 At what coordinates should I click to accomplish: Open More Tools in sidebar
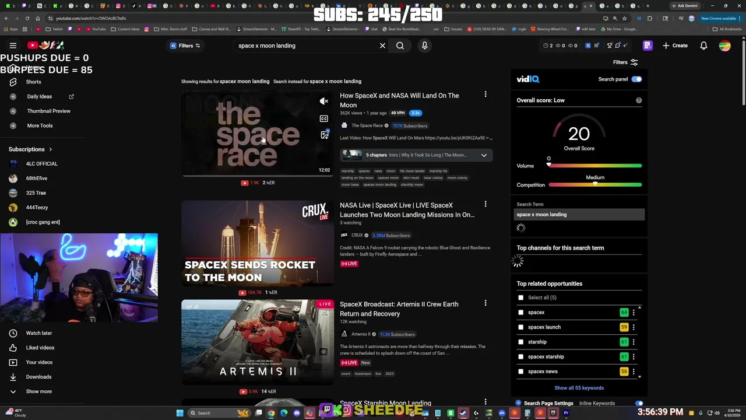[x=40, y=125]
